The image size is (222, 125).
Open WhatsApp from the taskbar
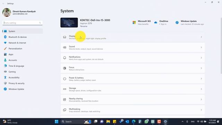point(146,122)
